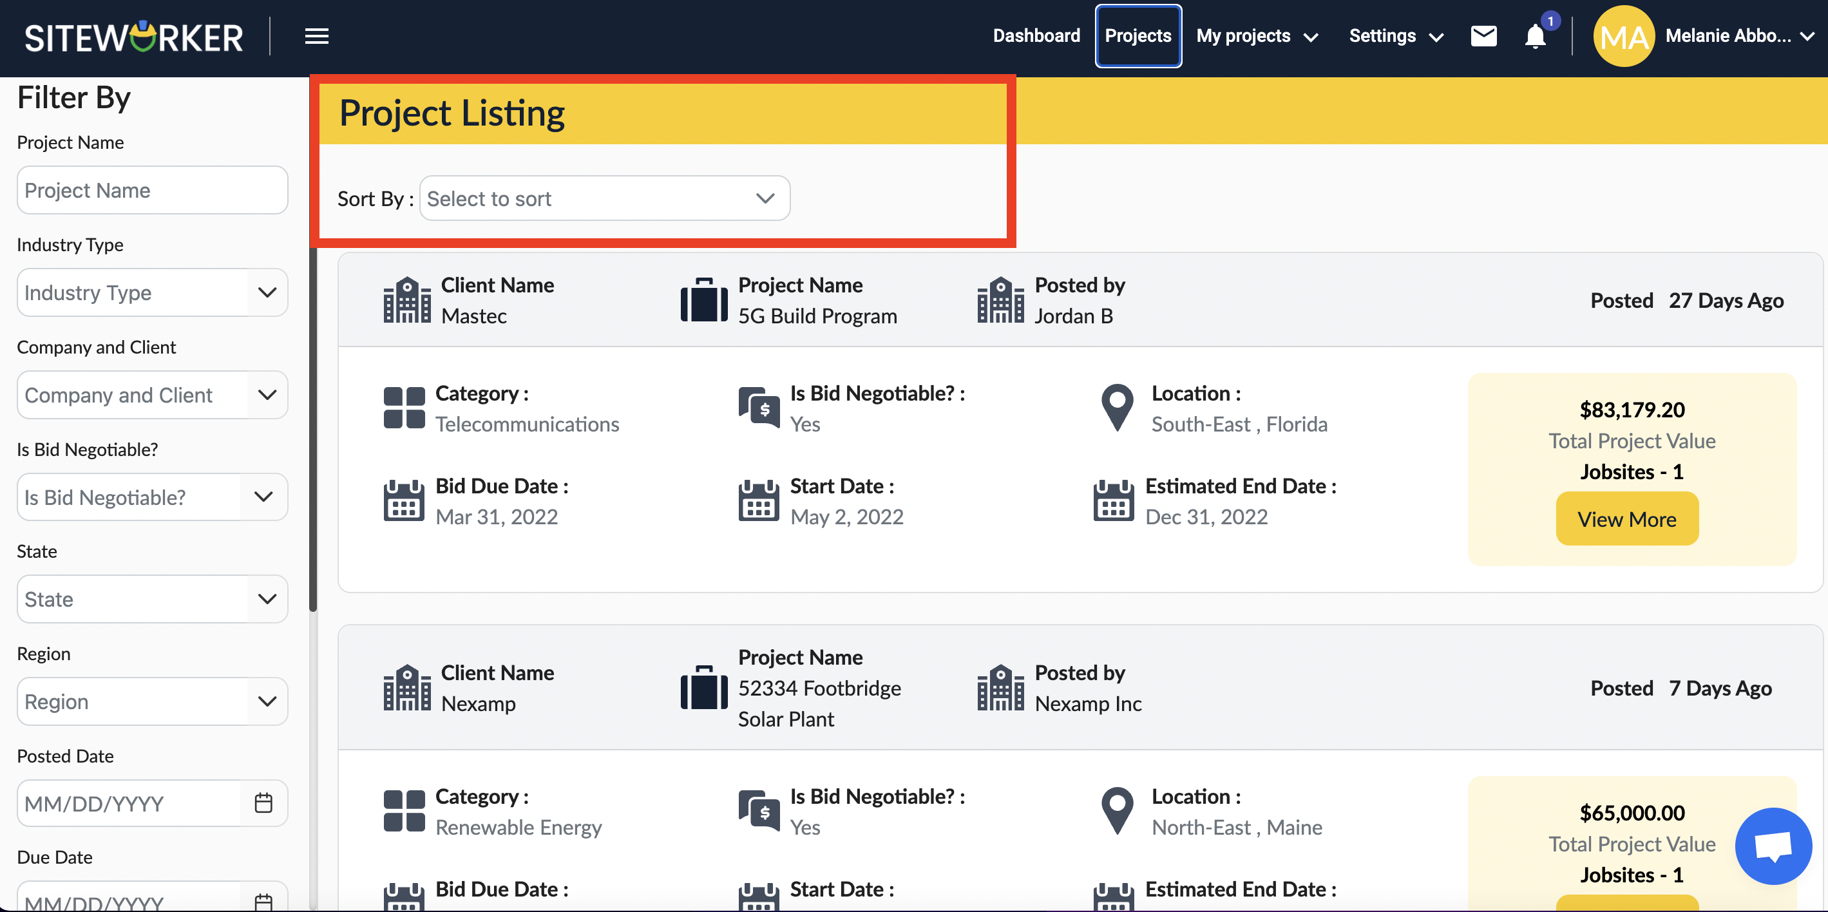
Task: Open the Is Bid Negotiable filter dropdown
Action: [152, 497]
